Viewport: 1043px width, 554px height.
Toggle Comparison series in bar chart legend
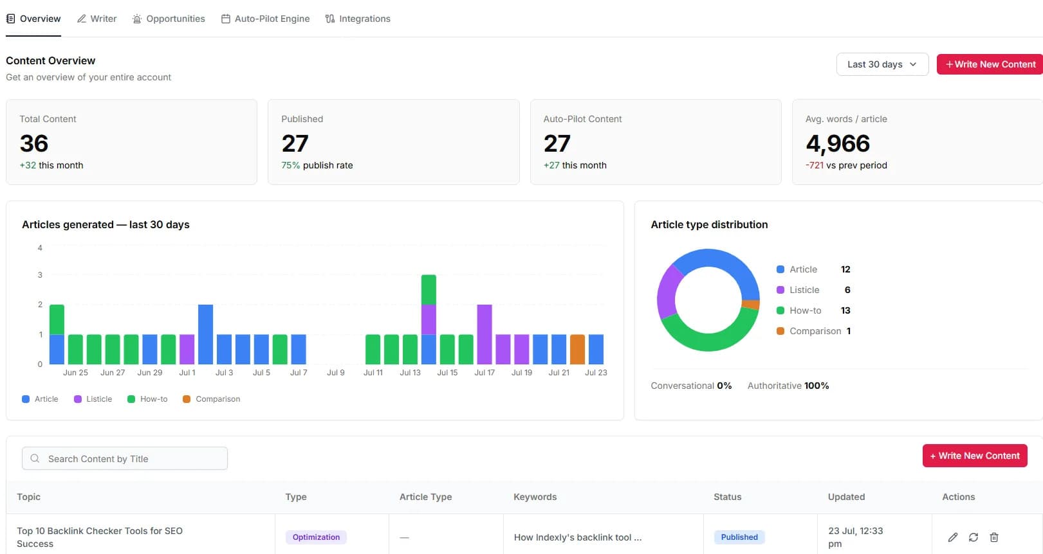[212, 399]
